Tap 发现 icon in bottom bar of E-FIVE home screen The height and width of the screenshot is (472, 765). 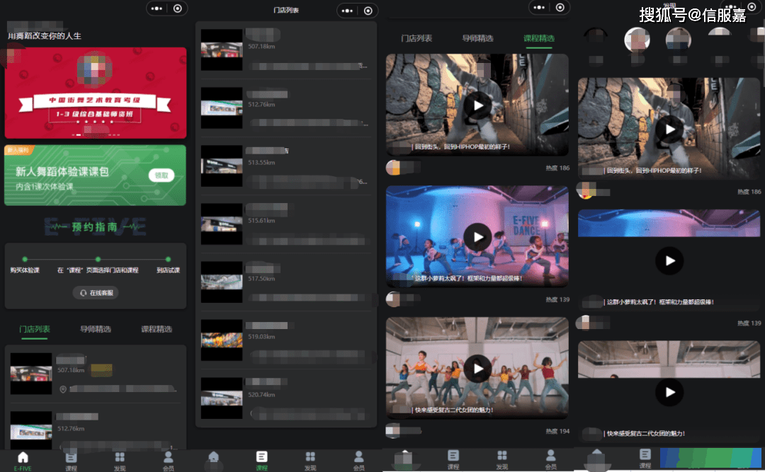(x=120, y=461)
